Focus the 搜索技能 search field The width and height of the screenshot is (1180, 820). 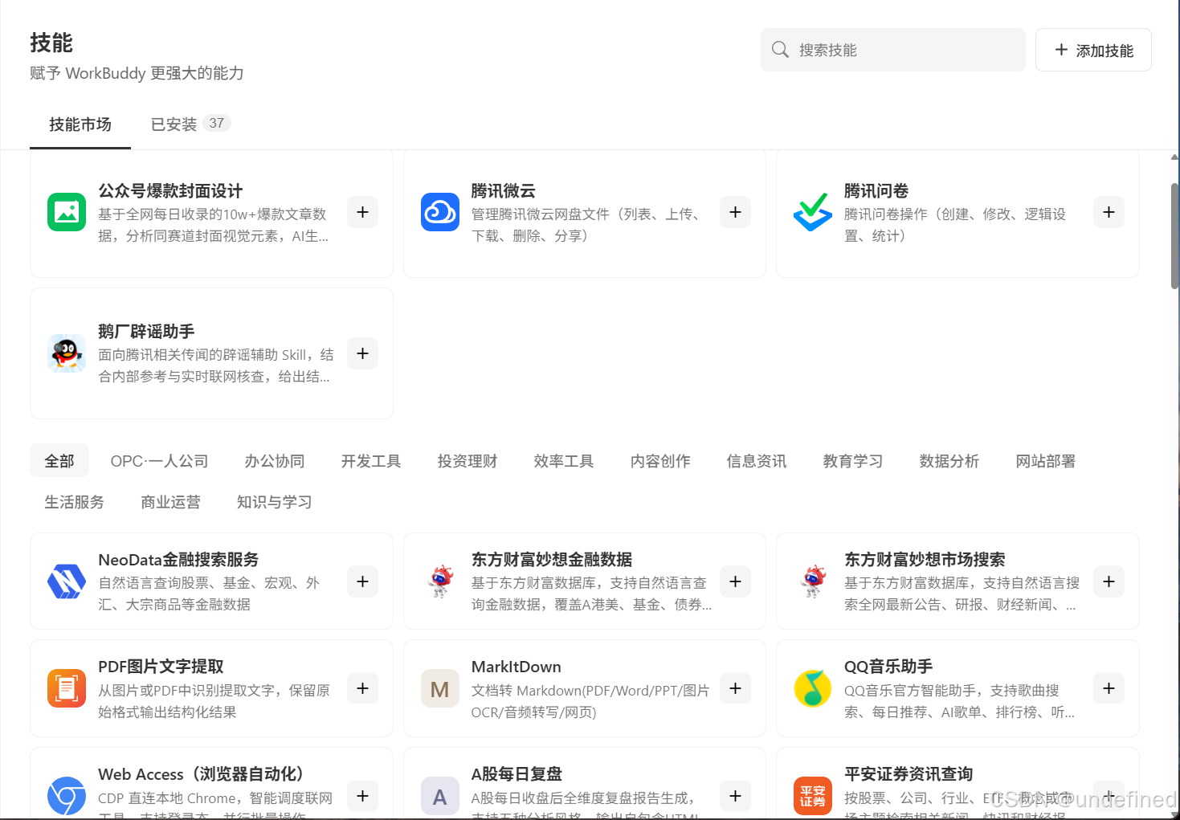(893, 50)
